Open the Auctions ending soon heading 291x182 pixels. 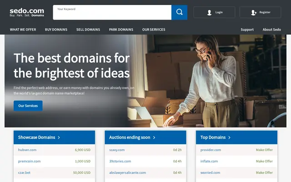(130, 137)
